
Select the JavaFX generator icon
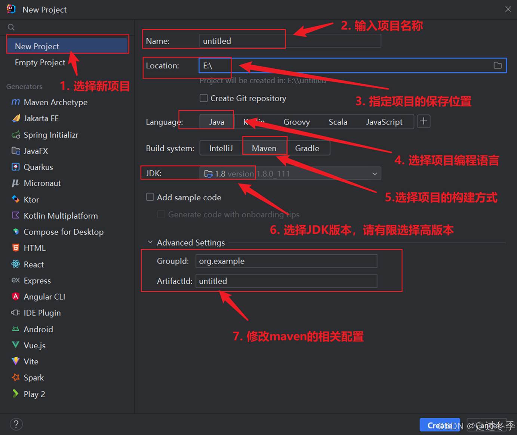[x=16, y=151]
